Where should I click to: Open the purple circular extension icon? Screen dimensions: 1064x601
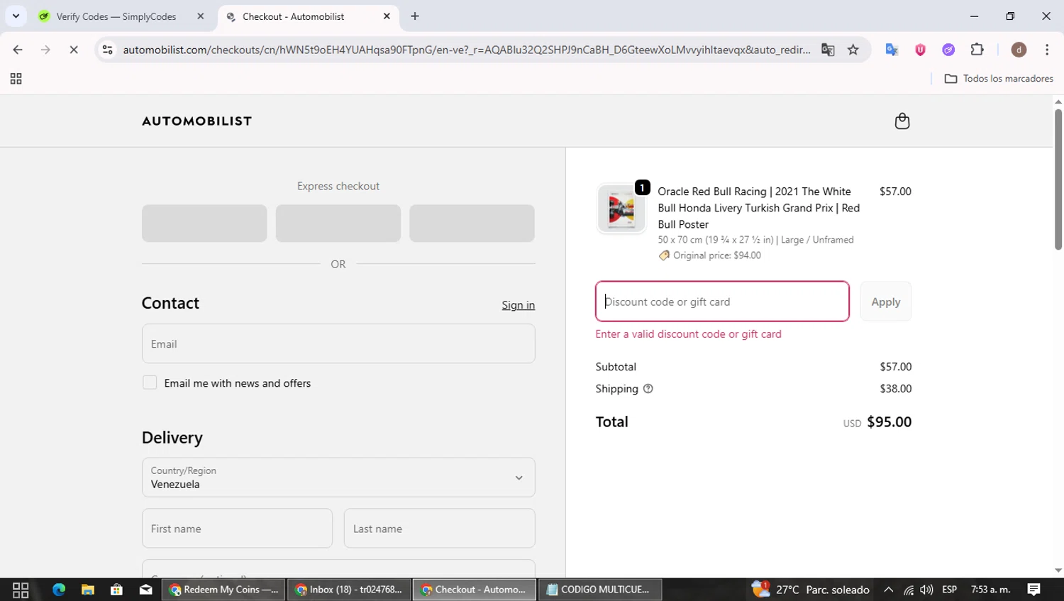coord(948,50)
